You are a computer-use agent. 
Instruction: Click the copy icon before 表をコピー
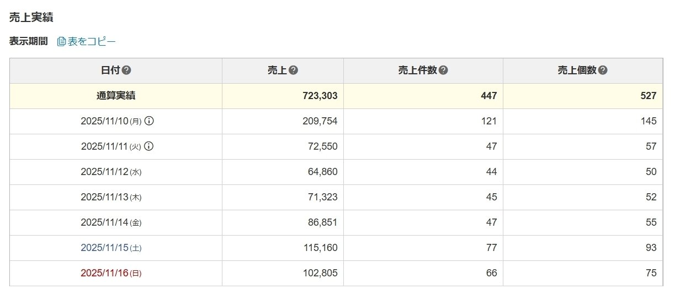point(61,42)
